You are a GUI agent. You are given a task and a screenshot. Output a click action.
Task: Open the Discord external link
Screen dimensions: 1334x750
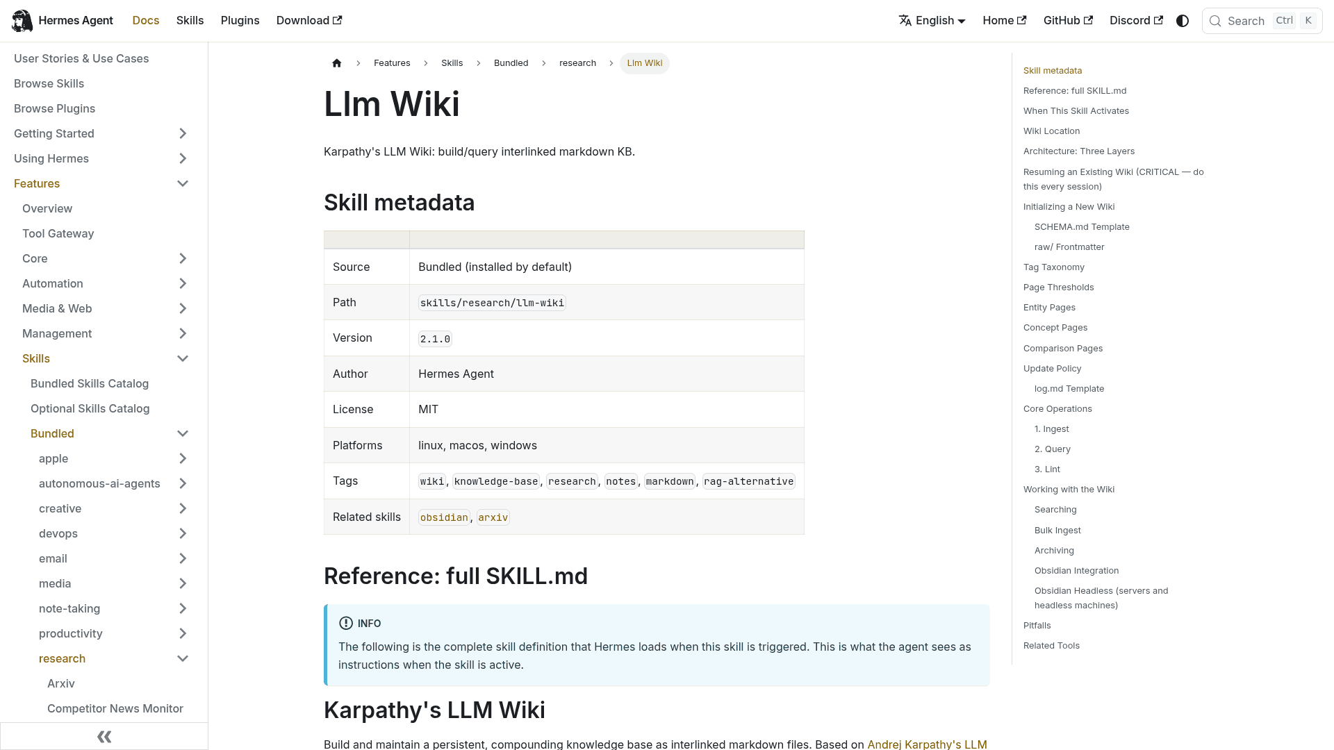pos(1136,20)
